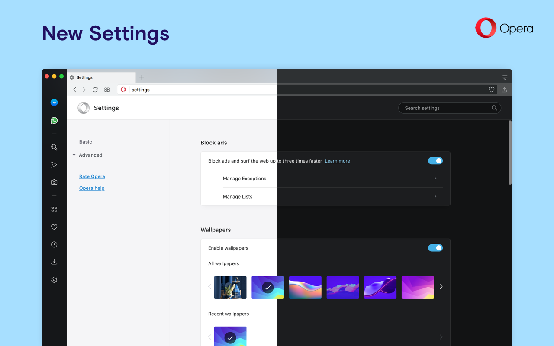Open My Flow send icon
Image resolution: width=554 pixels, height=346 pixels.
54,165
